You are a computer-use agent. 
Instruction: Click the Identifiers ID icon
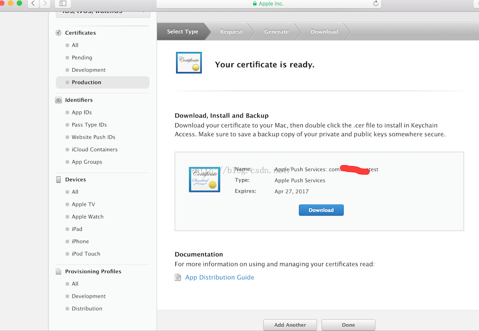(x=58, y=100)
